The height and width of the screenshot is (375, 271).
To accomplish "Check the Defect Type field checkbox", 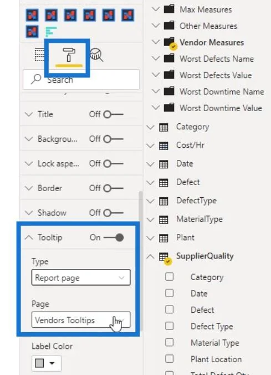I will point(170,326).
